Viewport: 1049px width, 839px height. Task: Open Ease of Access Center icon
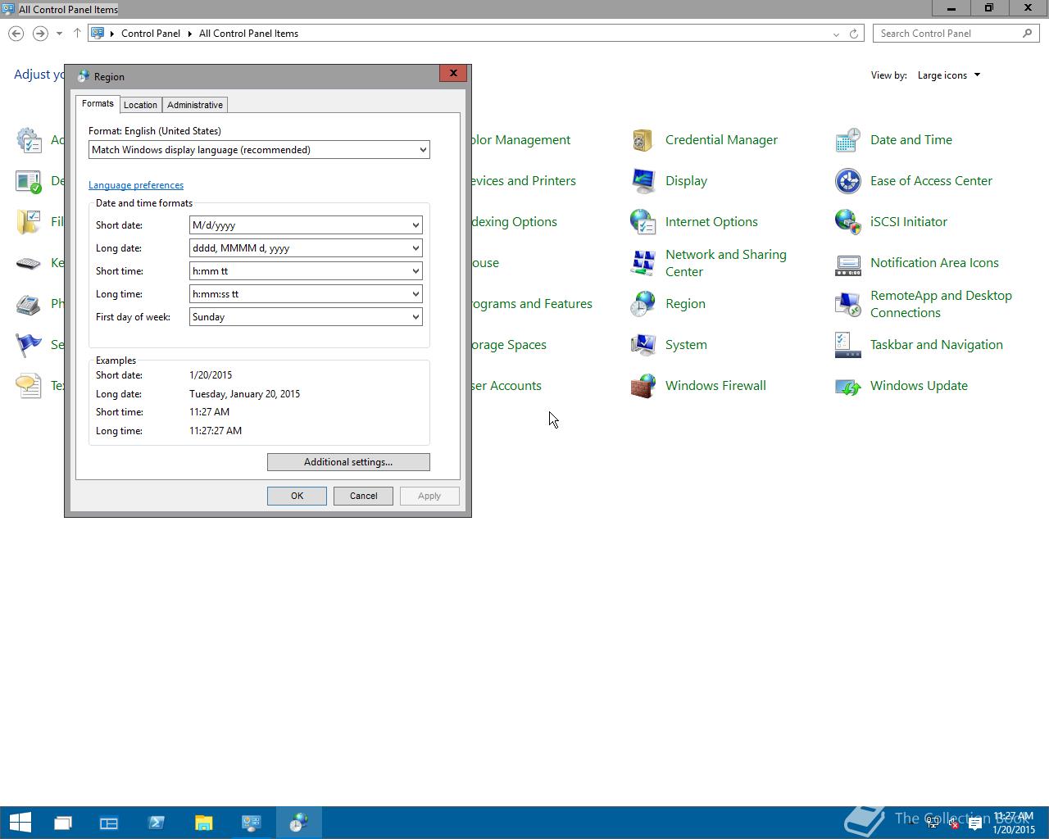tap(847, 181)
